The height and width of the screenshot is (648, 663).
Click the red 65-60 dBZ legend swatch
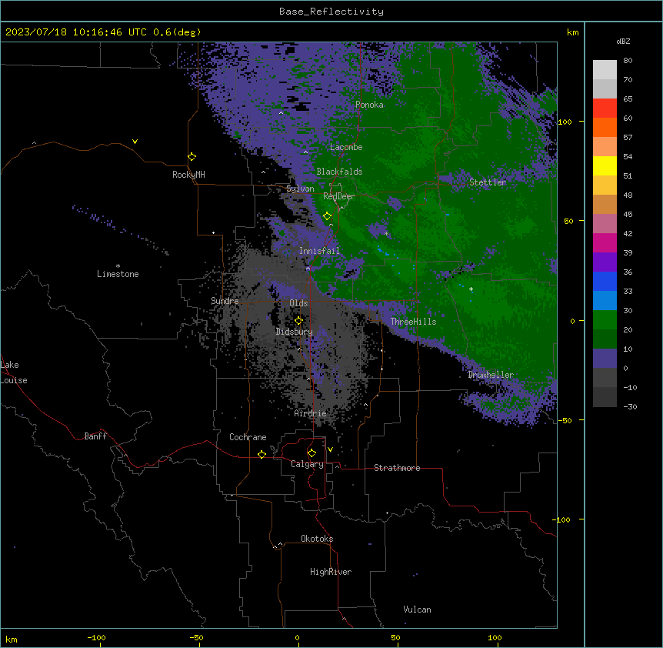click(x=605, y=109)
